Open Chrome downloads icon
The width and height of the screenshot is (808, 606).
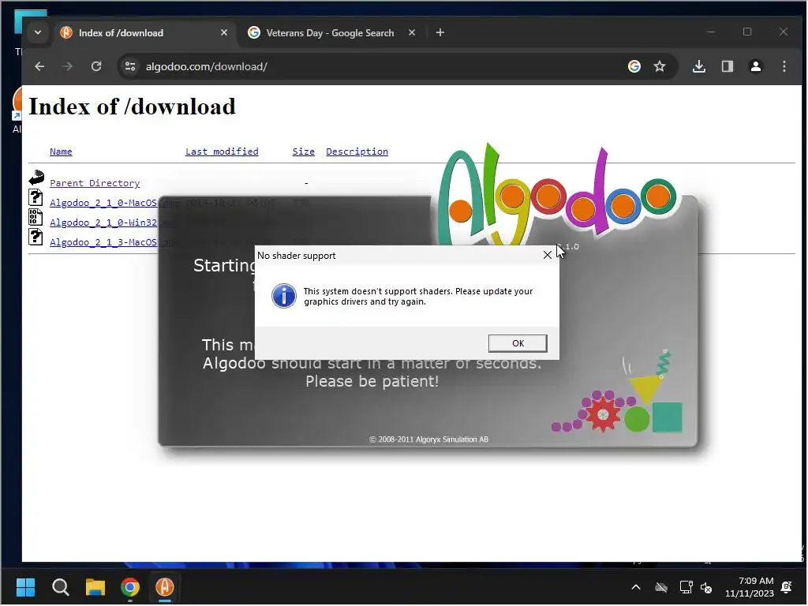(x=699, y=66)
